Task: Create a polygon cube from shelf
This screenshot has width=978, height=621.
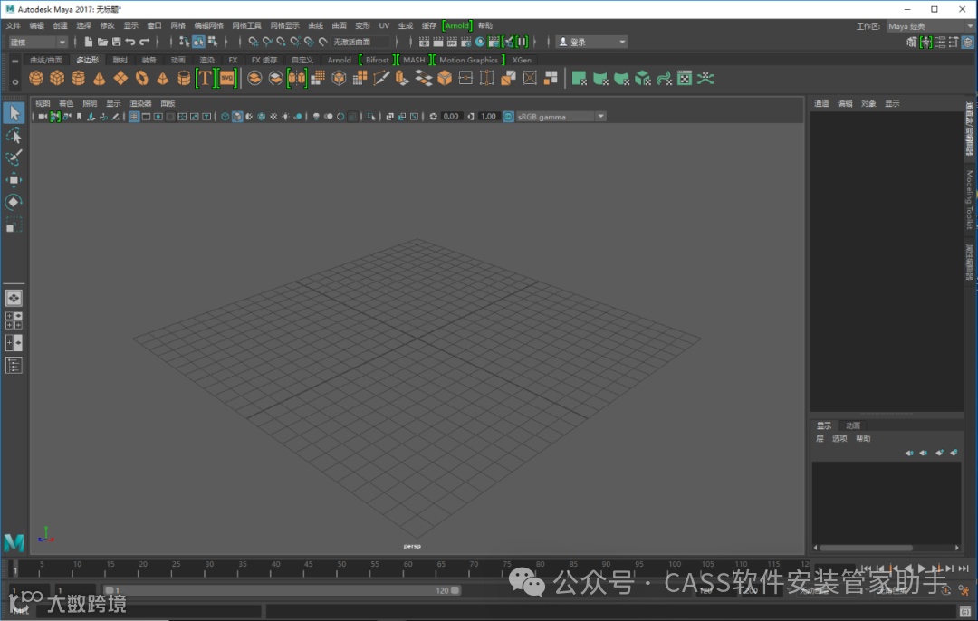Action: [x=57, y=79]
